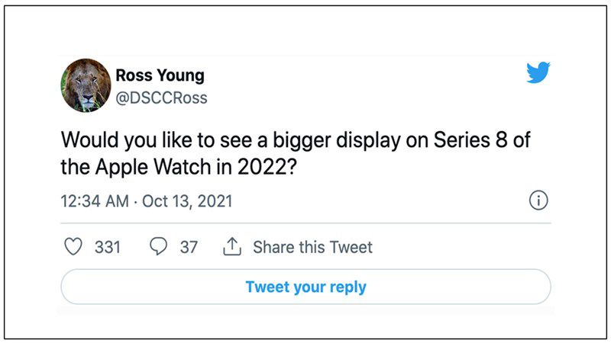Image resolution: width=611 pixels, height=343 pixels.
Task: Click the Oct 13, 2021 date
Action: coord(188,202)
